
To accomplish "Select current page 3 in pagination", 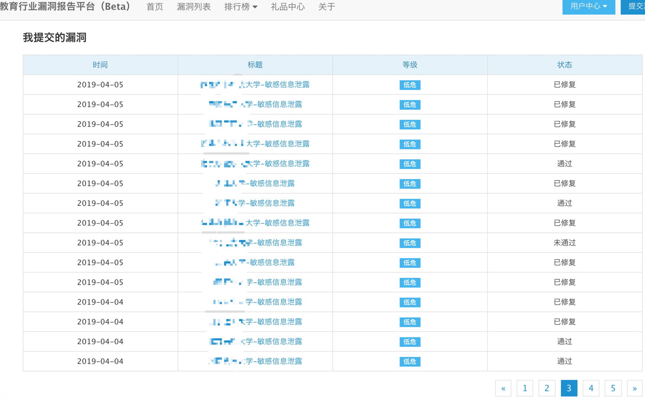I will pos(569,388).
